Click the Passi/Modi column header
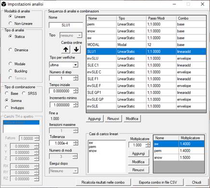The height and width of the screenshot is (188, 210). point(161,18)
